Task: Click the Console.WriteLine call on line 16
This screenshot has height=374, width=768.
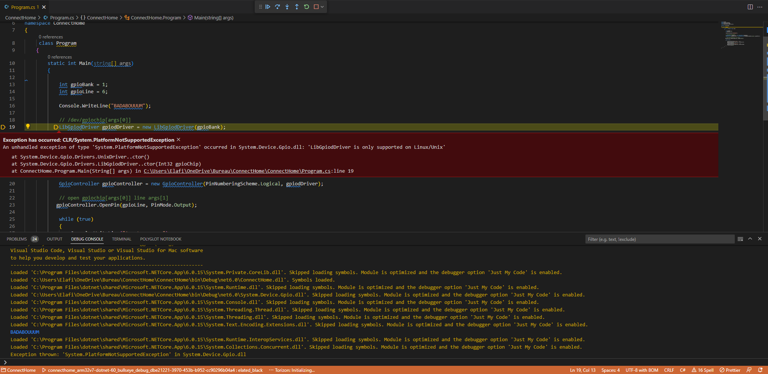Action: [105, 106]
